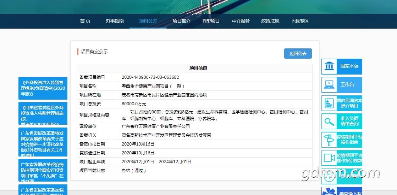Viewport: 397px width, 195px height.
Task: Click the 项目所在地 row label
Action: (x=90, y=95)
